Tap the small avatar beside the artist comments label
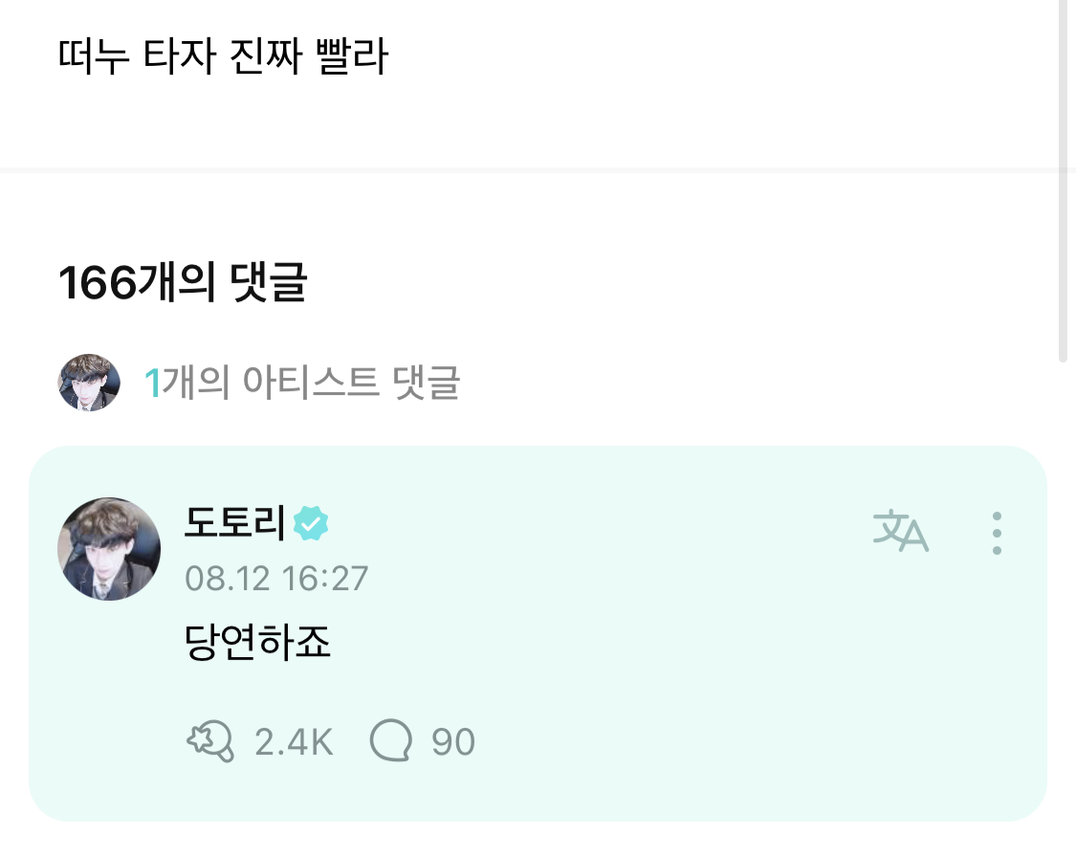1076x857 pixels. point(89,383)
